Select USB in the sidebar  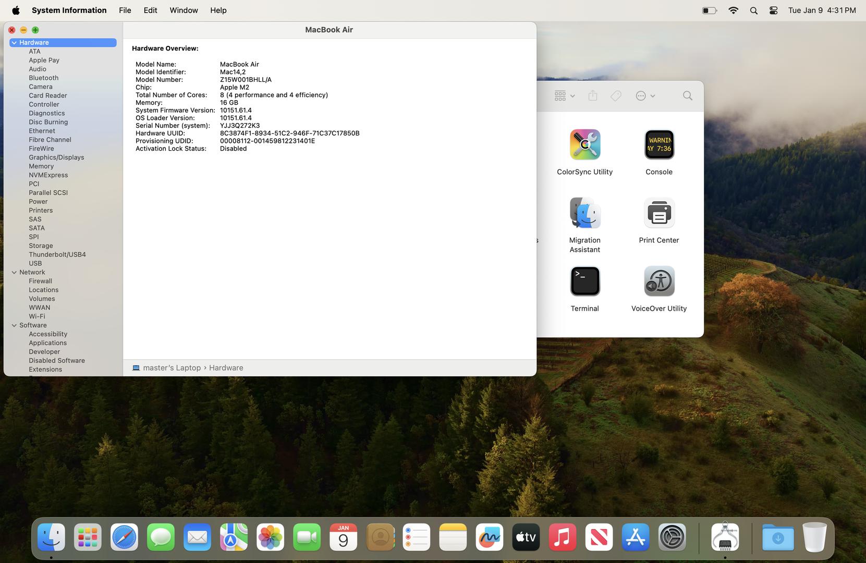coord(35,263)
